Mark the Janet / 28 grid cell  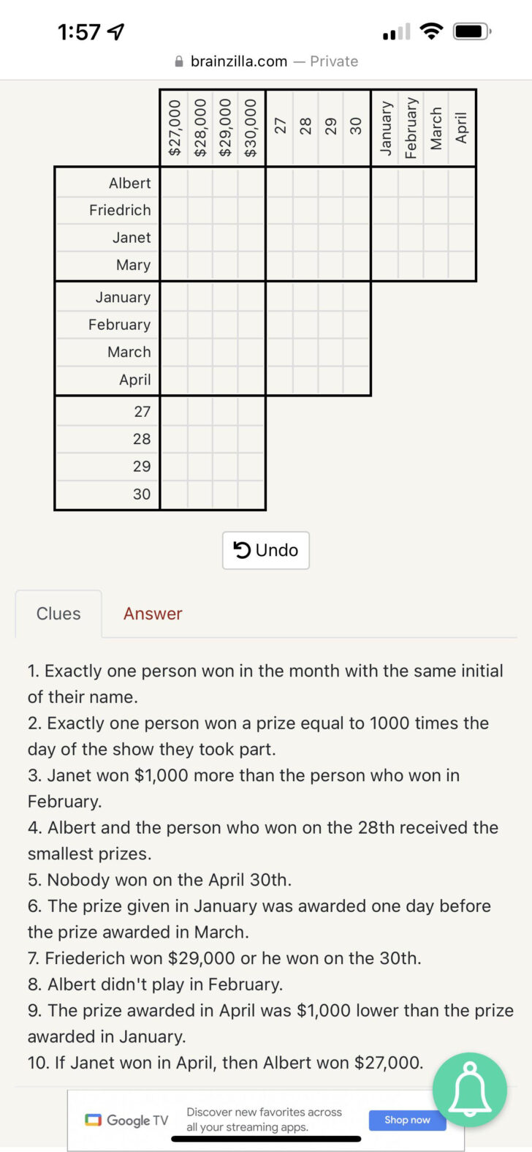pyautogui.click(x=305, y=238)
